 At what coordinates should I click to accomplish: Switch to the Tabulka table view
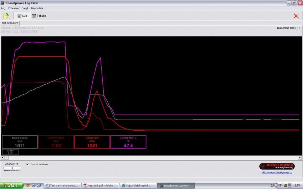(39, 16)
